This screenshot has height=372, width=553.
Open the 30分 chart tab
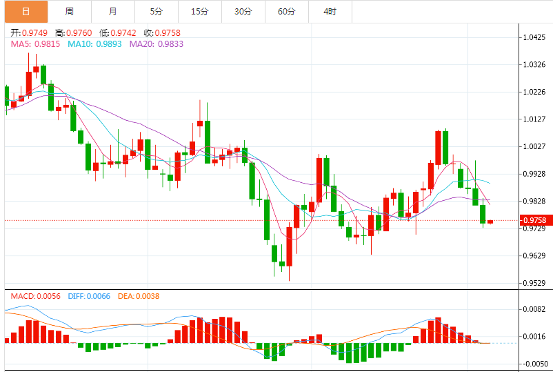pyautogui.click(x=243, y=12)
